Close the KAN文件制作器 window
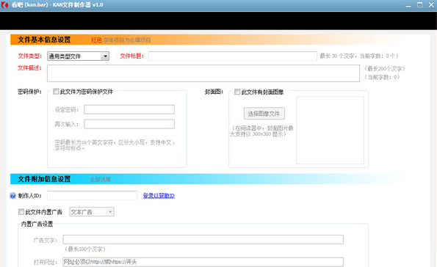This screenshot has width=437, height=267. (x=431, y=4)
